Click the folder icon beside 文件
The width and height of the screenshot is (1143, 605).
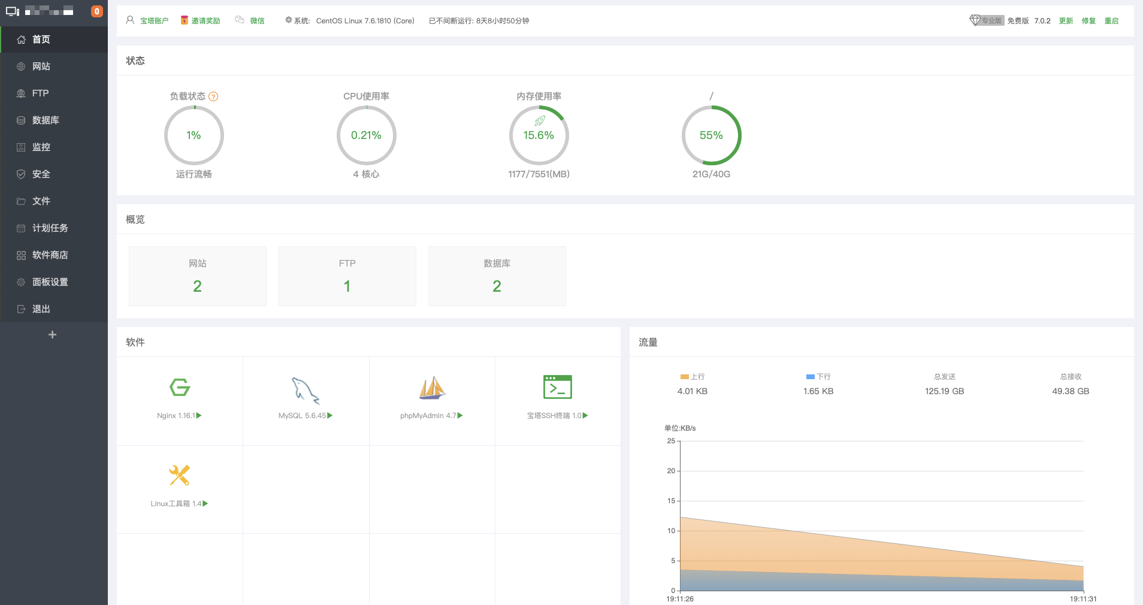pyautogui.click(x=21, y=201)
